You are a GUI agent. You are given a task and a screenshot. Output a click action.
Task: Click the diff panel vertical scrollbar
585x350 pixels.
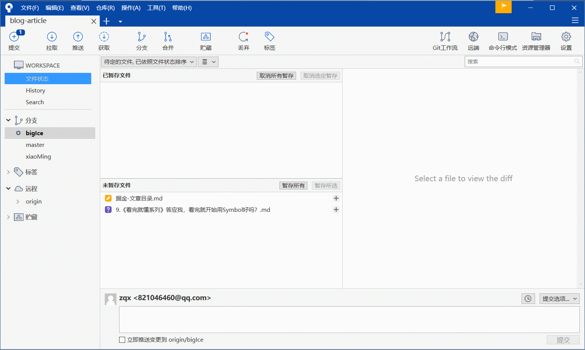580,179
